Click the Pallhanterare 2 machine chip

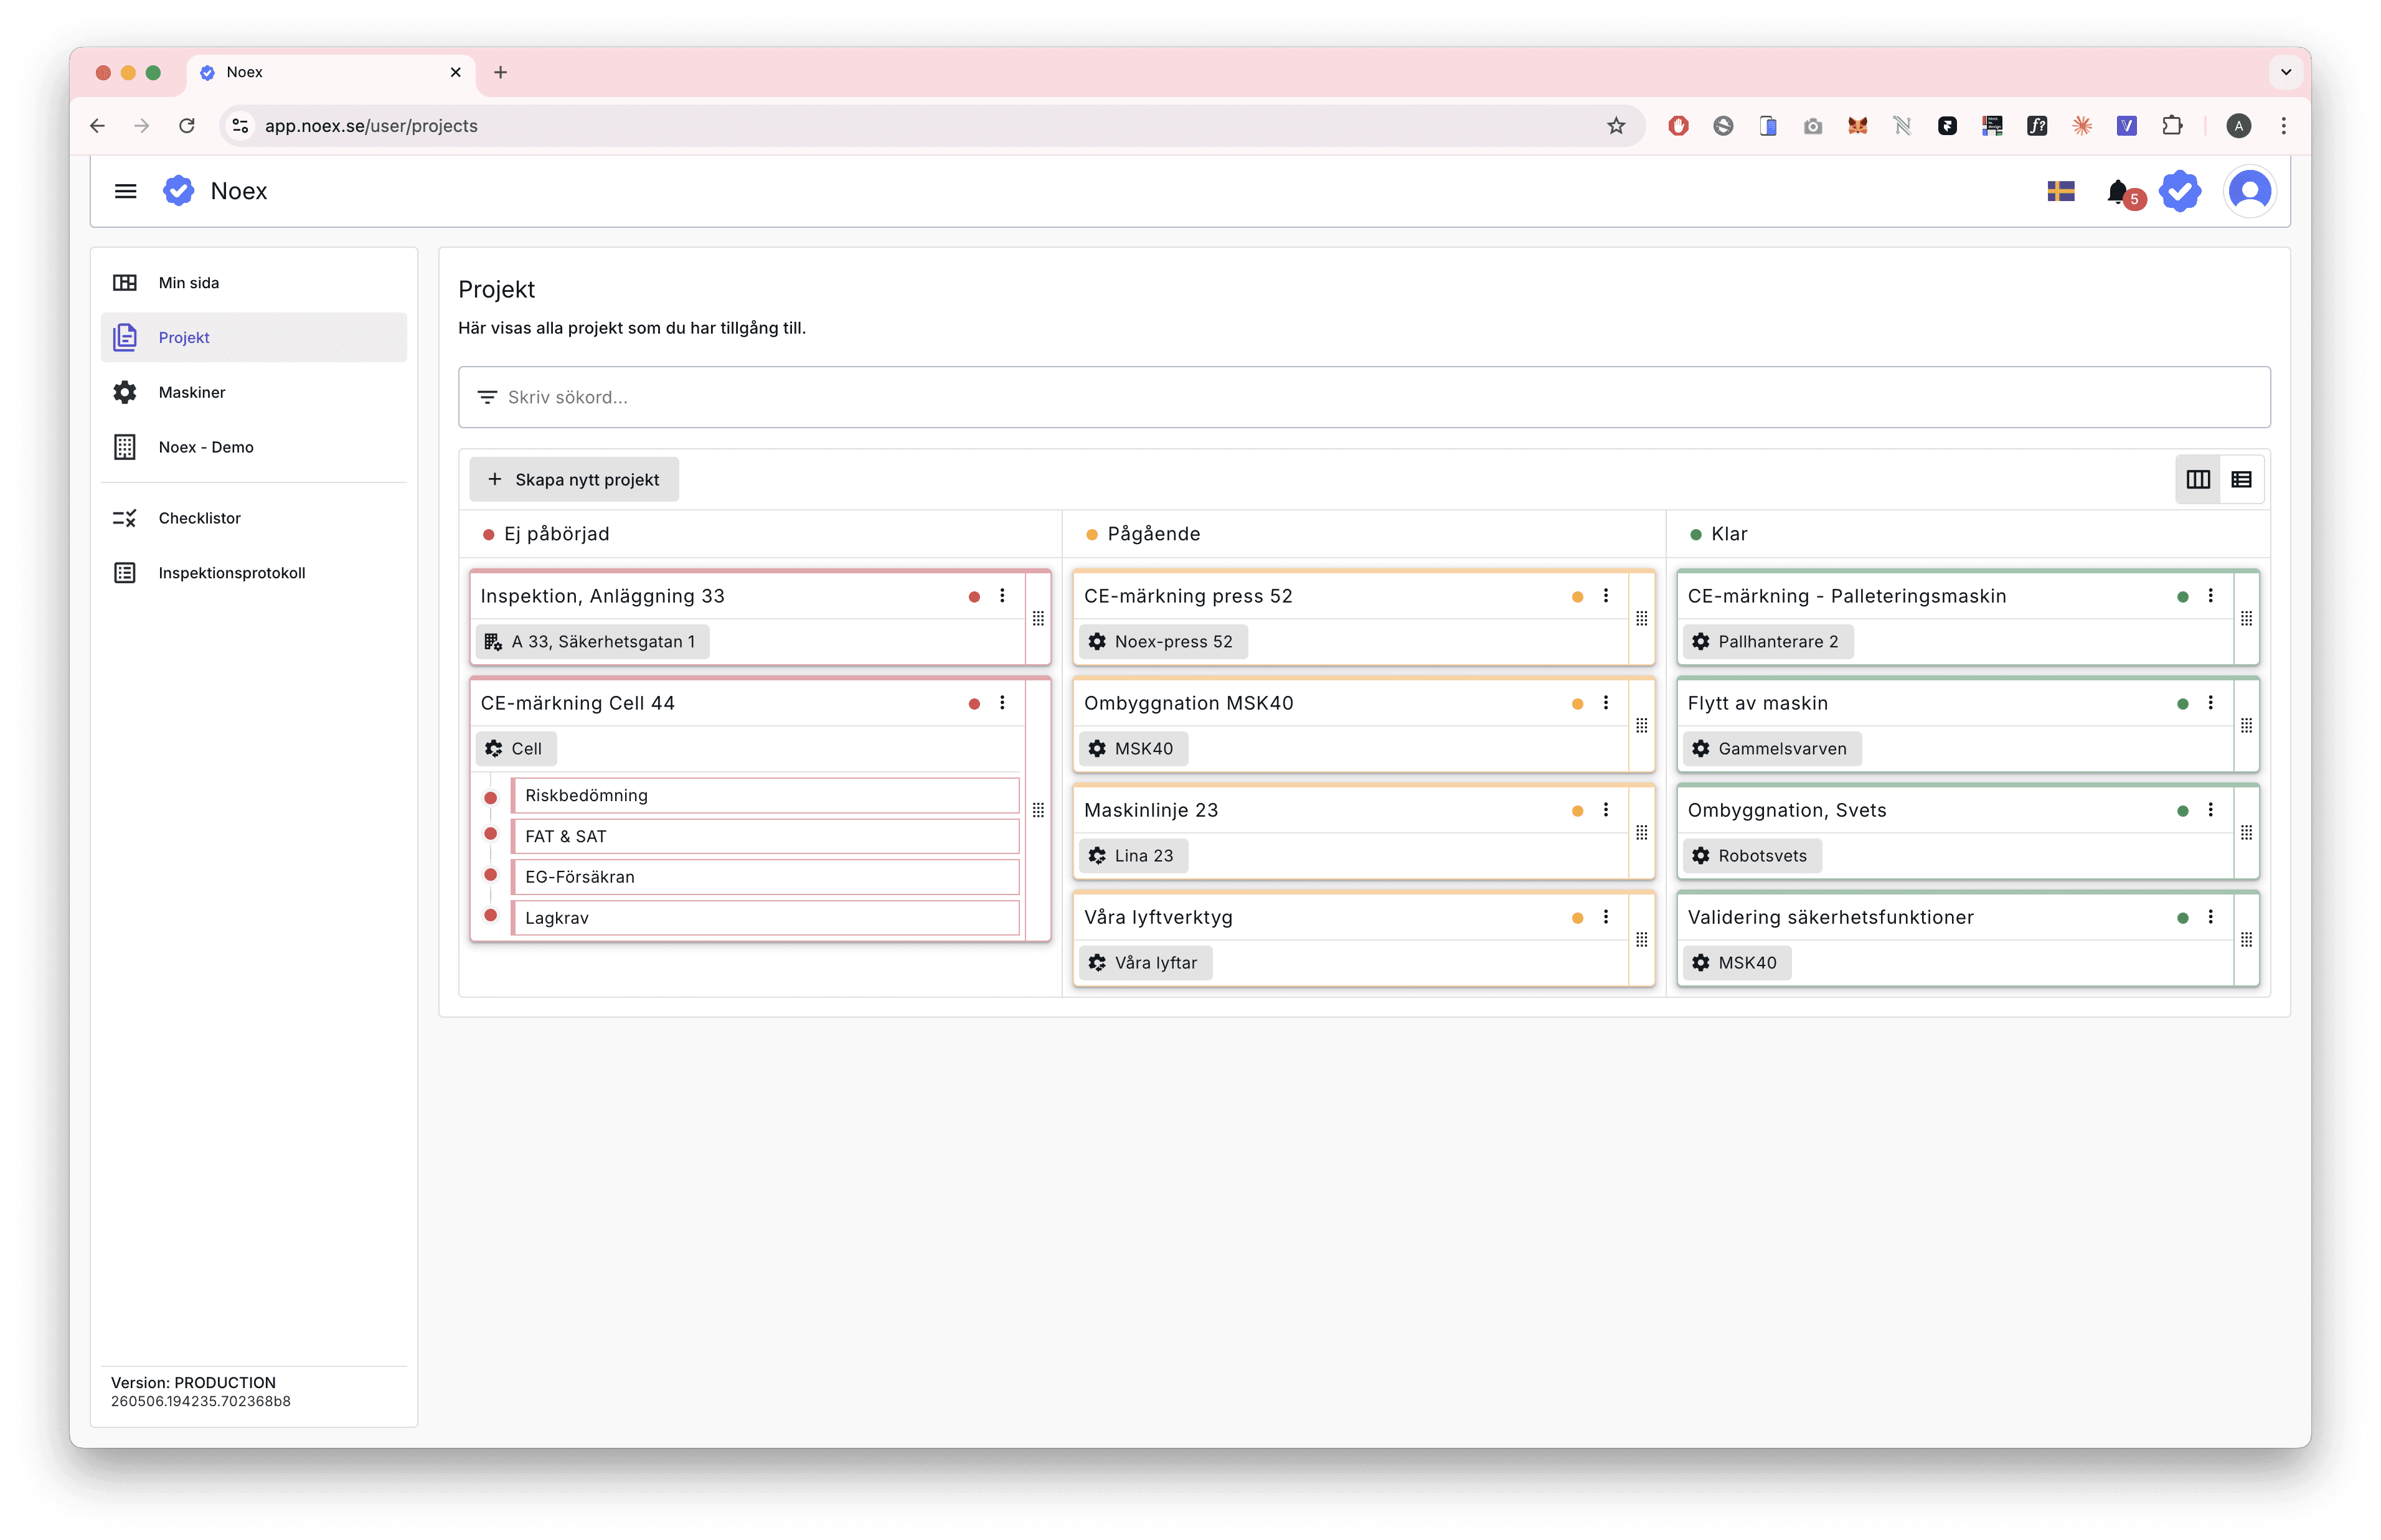1767,642
